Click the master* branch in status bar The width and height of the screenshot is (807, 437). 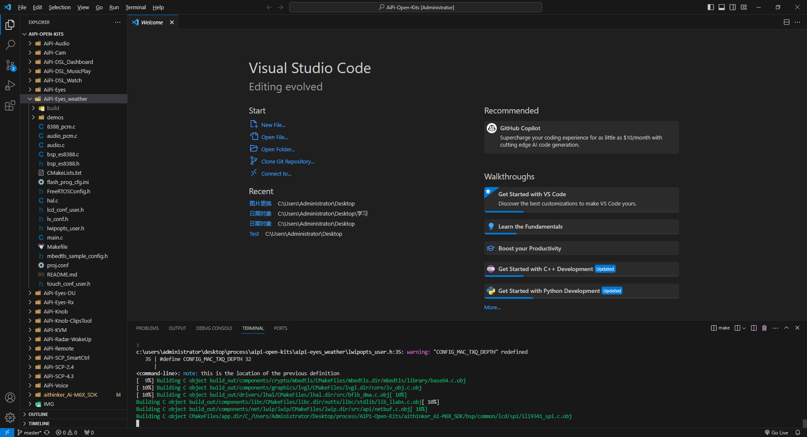coord(29,432)
